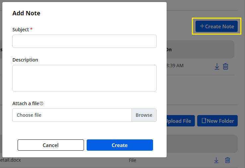Screen dimensions: 245x168
Task: Delete the detail.docx file row
Action: [227, 160]
